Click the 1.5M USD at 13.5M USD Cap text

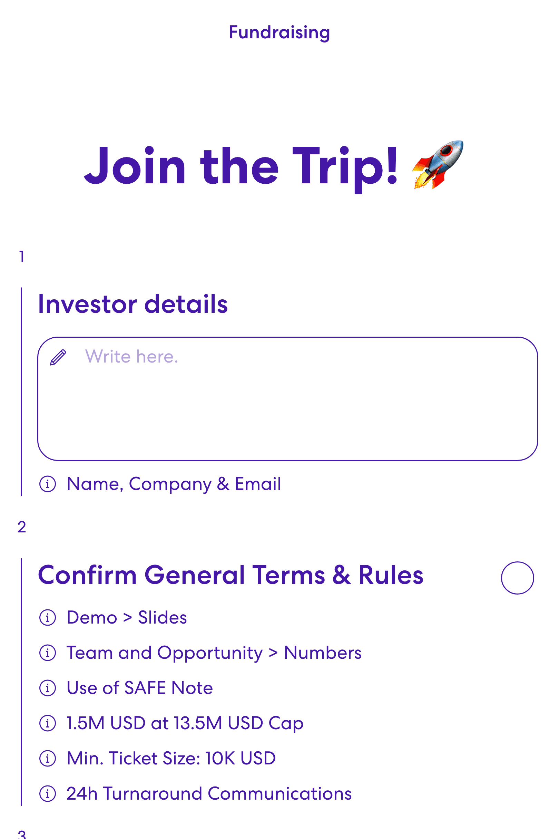[185, 723]
